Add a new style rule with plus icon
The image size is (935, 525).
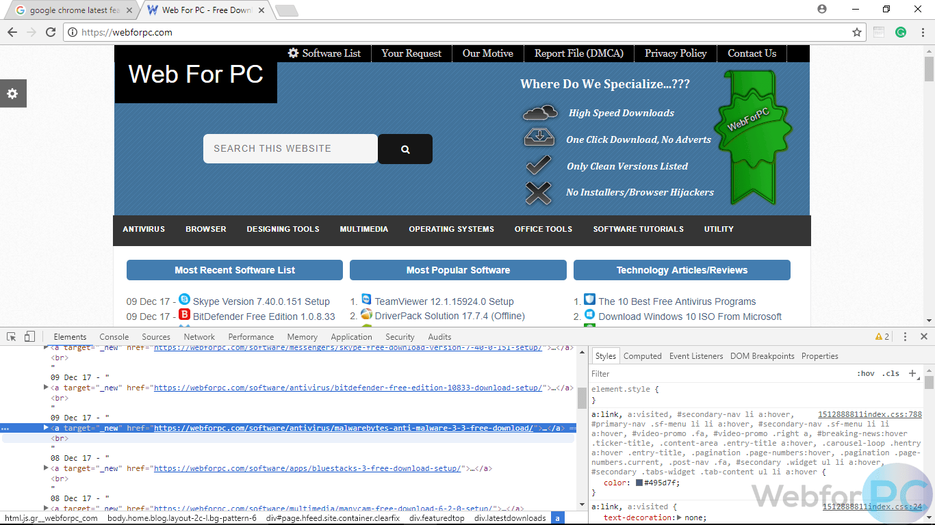(x=912, y=373)
